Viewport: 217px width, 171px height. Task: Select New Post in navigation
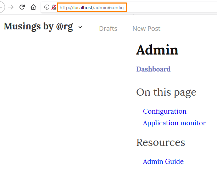146,29
